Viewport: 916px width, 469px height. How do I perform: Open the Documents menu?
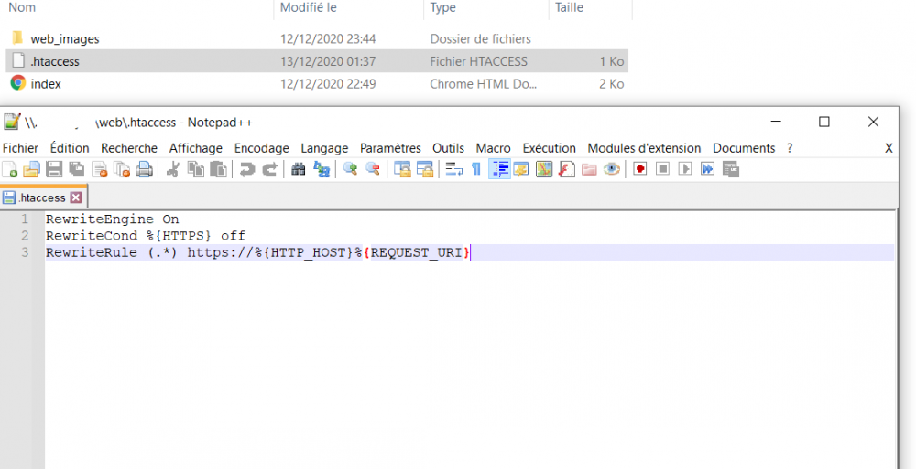744,148
